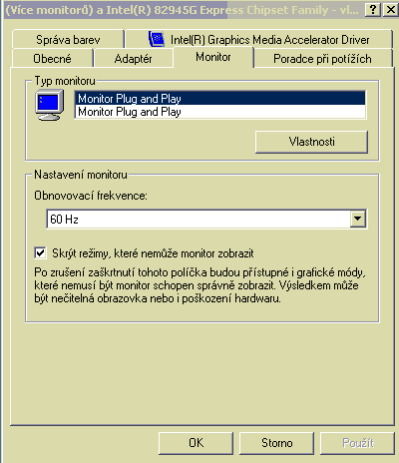Open Poradce při potížích tab

322,59
